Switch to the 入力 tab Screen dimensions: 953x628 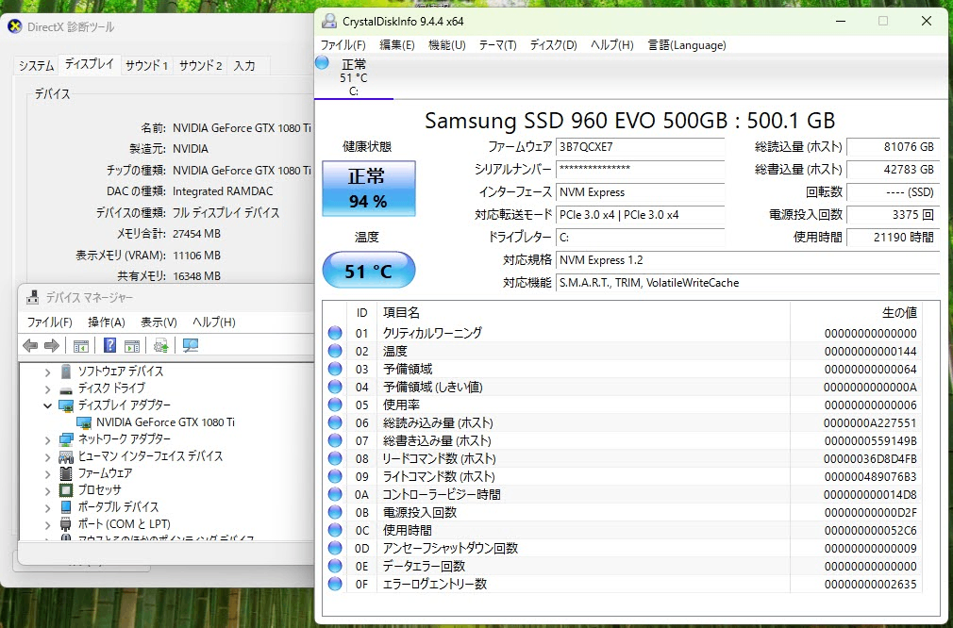tap(244, 66)
